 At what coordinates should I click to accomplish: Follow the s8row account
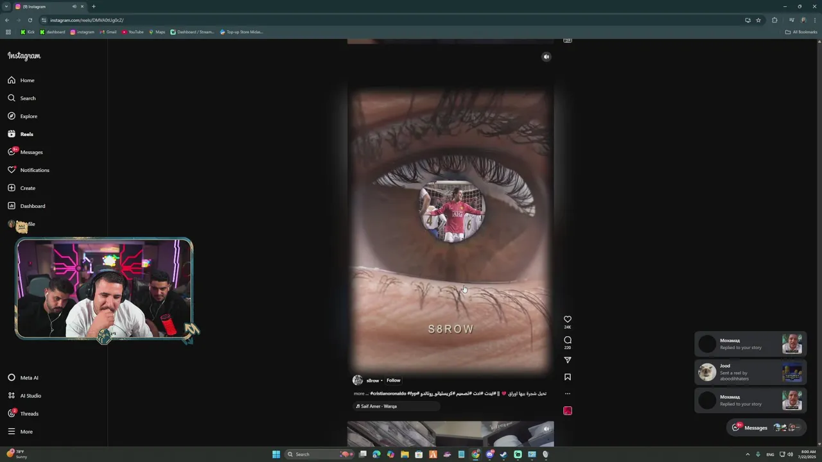tap(394, 381)
